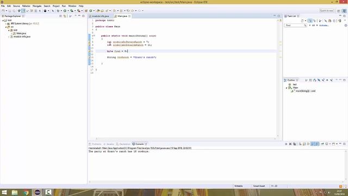Terminate the console process
This screenshot has width=348, height=196.
tap(286, 144)
